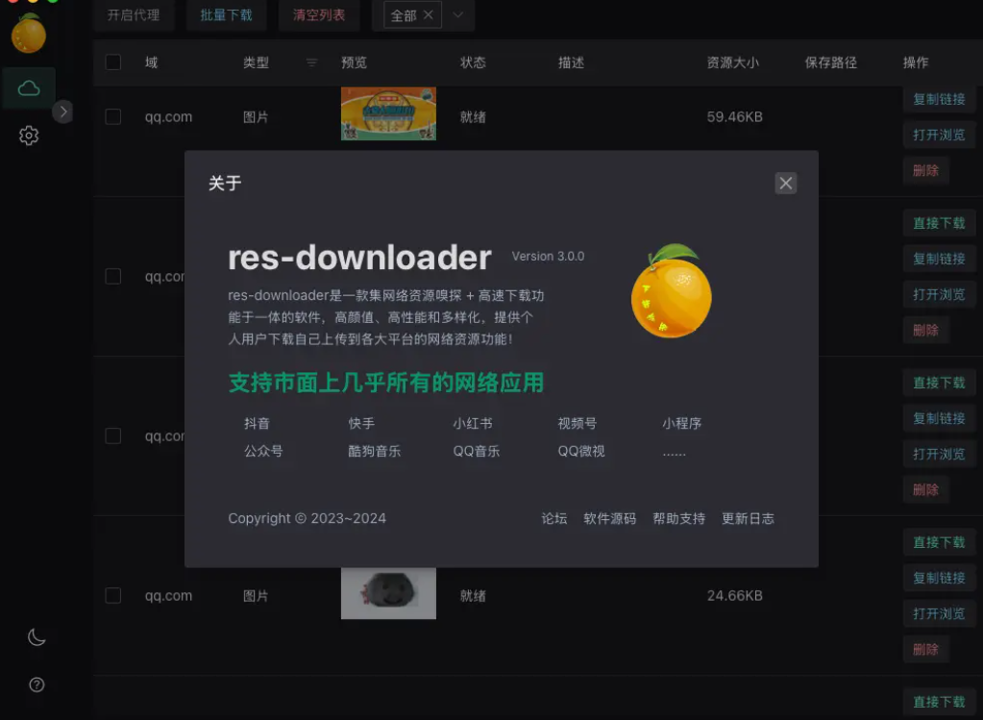Click the 开启代理 button

134,14
